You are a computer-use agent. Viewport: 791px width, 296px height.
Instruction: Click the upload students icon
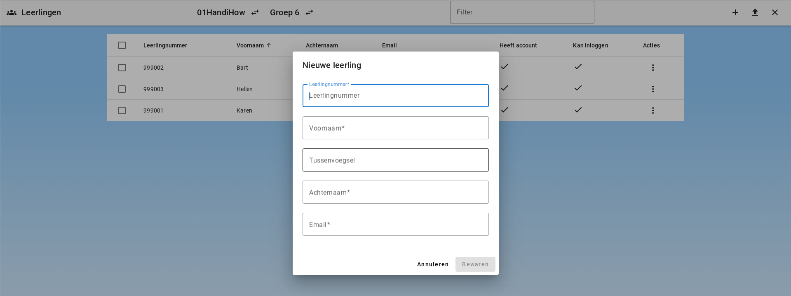click(755, 12)
